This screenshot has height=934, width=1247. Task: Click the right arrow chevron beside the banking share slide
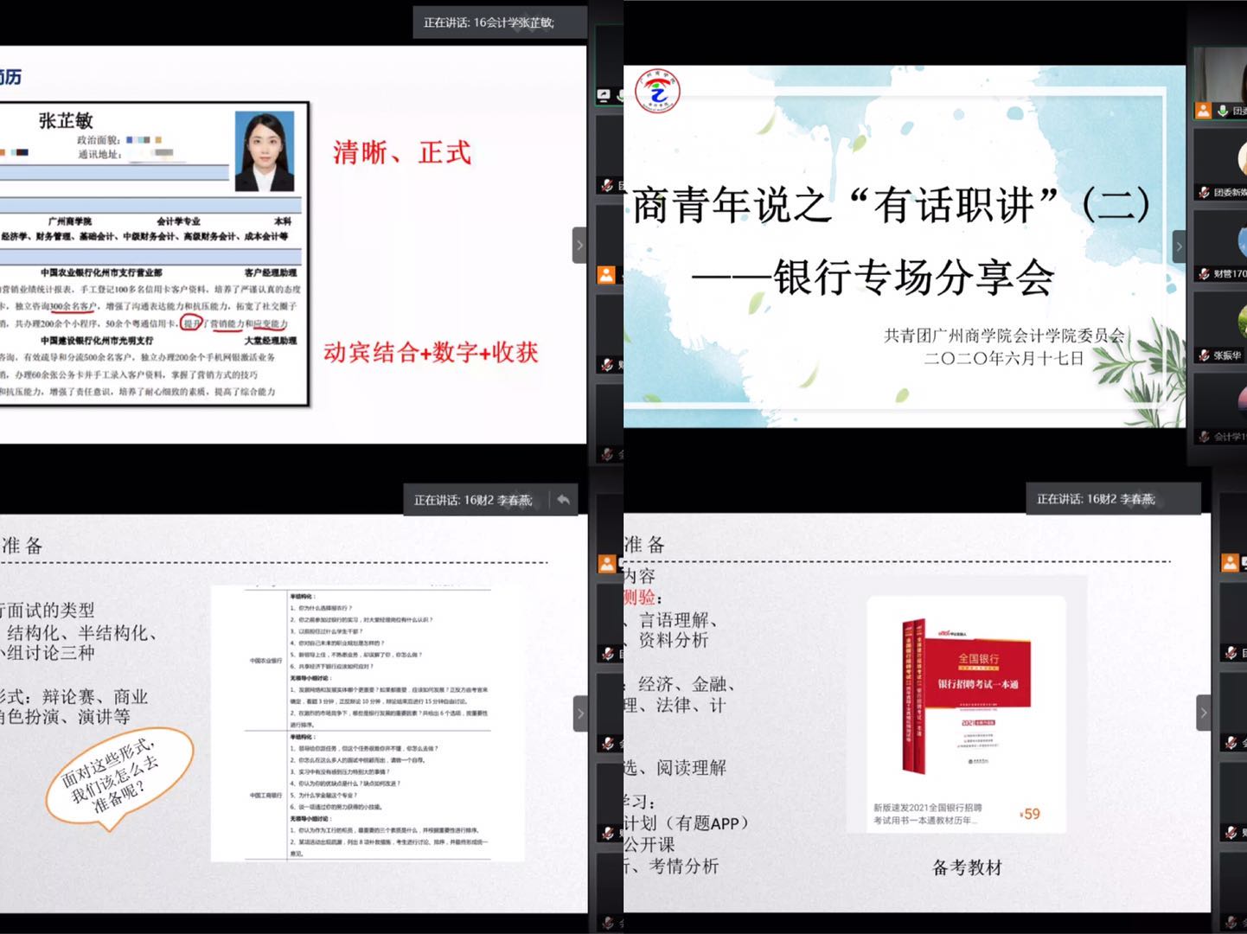pyautogui.click(x=1179, y=246)
